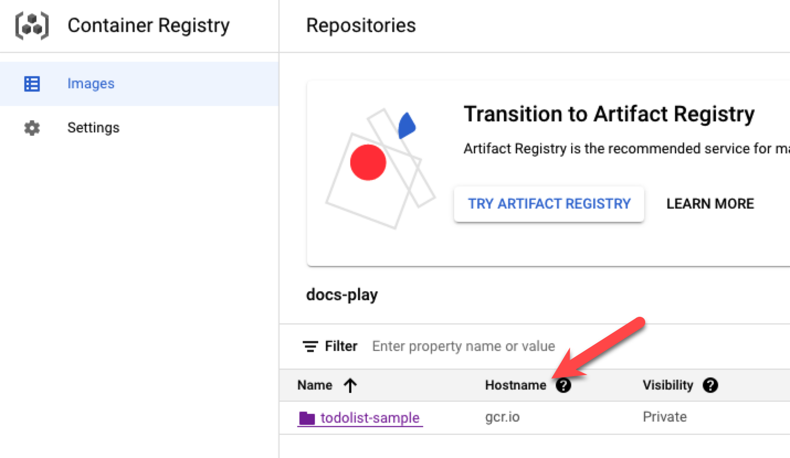Click the Hostname help question-mark icon

click(563, 385)
